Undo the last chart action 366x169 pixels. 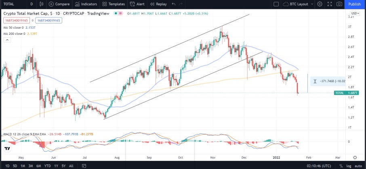click(173, 4)
